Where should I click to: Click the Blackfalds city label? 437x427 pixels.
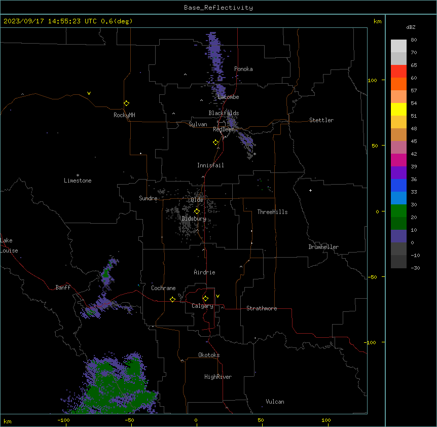[x=224, y=113]
